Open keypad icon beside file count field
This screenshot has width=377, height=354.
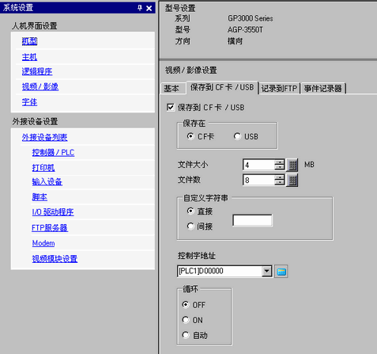(292, 181)
